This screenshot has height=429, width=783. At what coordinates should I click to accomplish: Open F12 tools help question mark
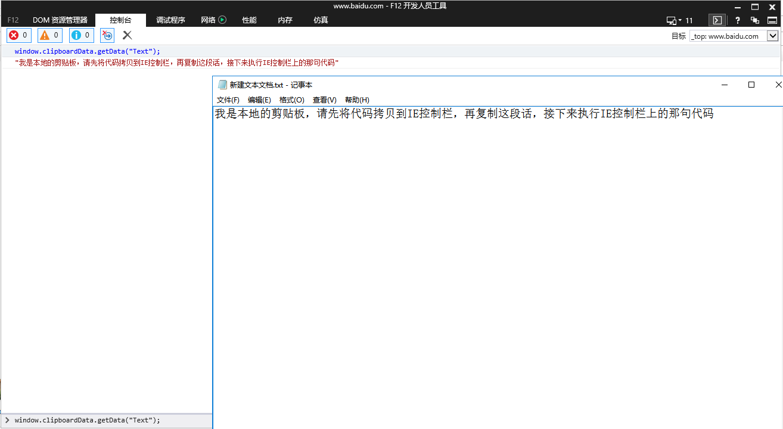click(x=738, y=20)
